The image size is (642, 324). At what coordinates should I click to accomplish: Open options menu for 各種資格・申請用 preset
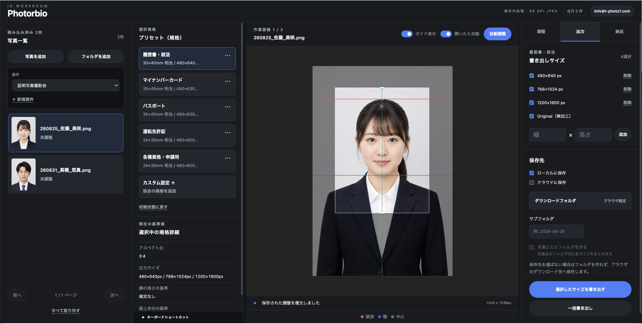228,158
